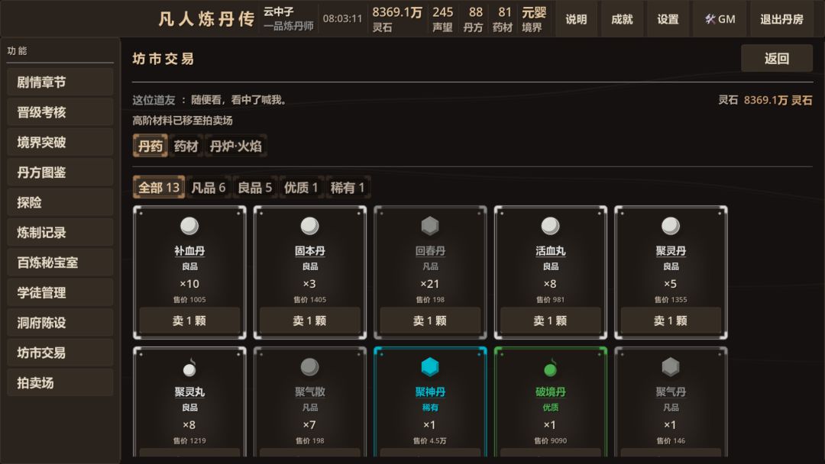This screenshot has width=825, height=464.
Task: Select the 全部 13 filter
Action: coord(159,187)
